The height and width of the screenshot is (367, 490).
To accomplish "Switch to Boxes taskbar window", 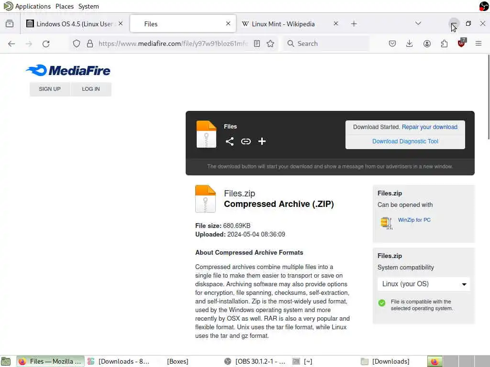I will (x=177, y=361).
